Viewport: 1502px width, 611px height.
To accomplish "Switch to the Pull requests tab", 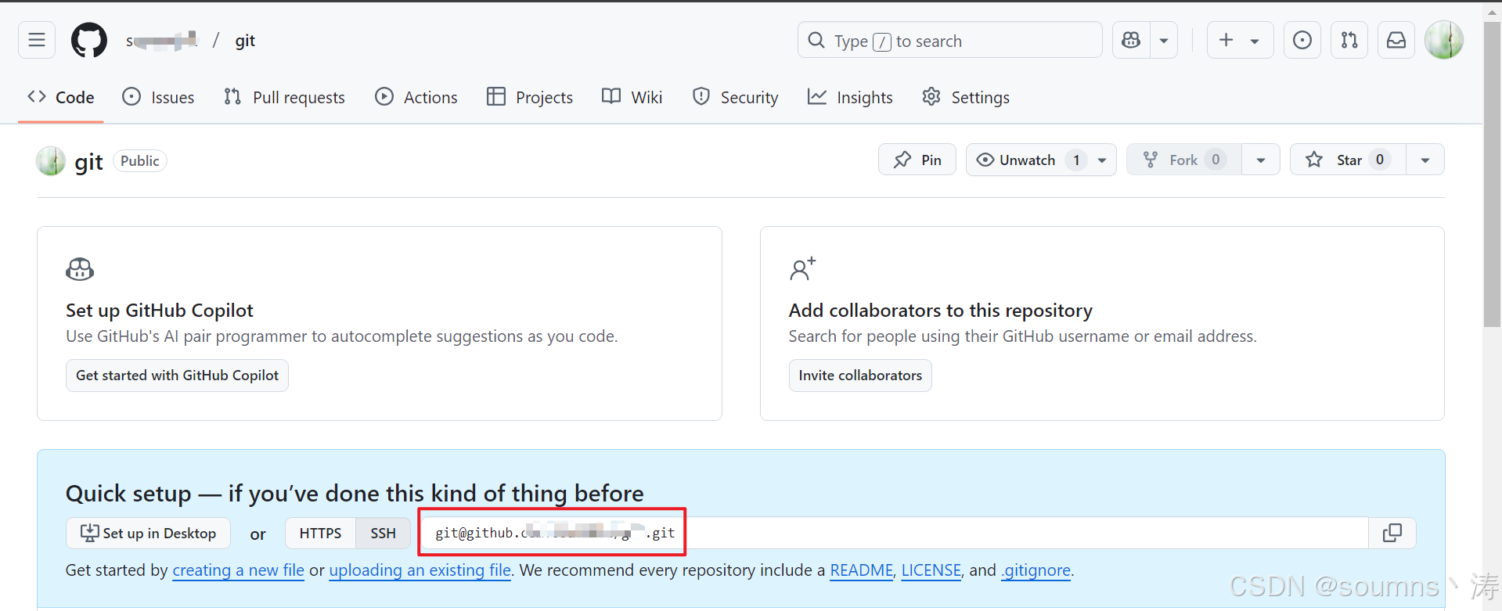I will pos(284,97).
